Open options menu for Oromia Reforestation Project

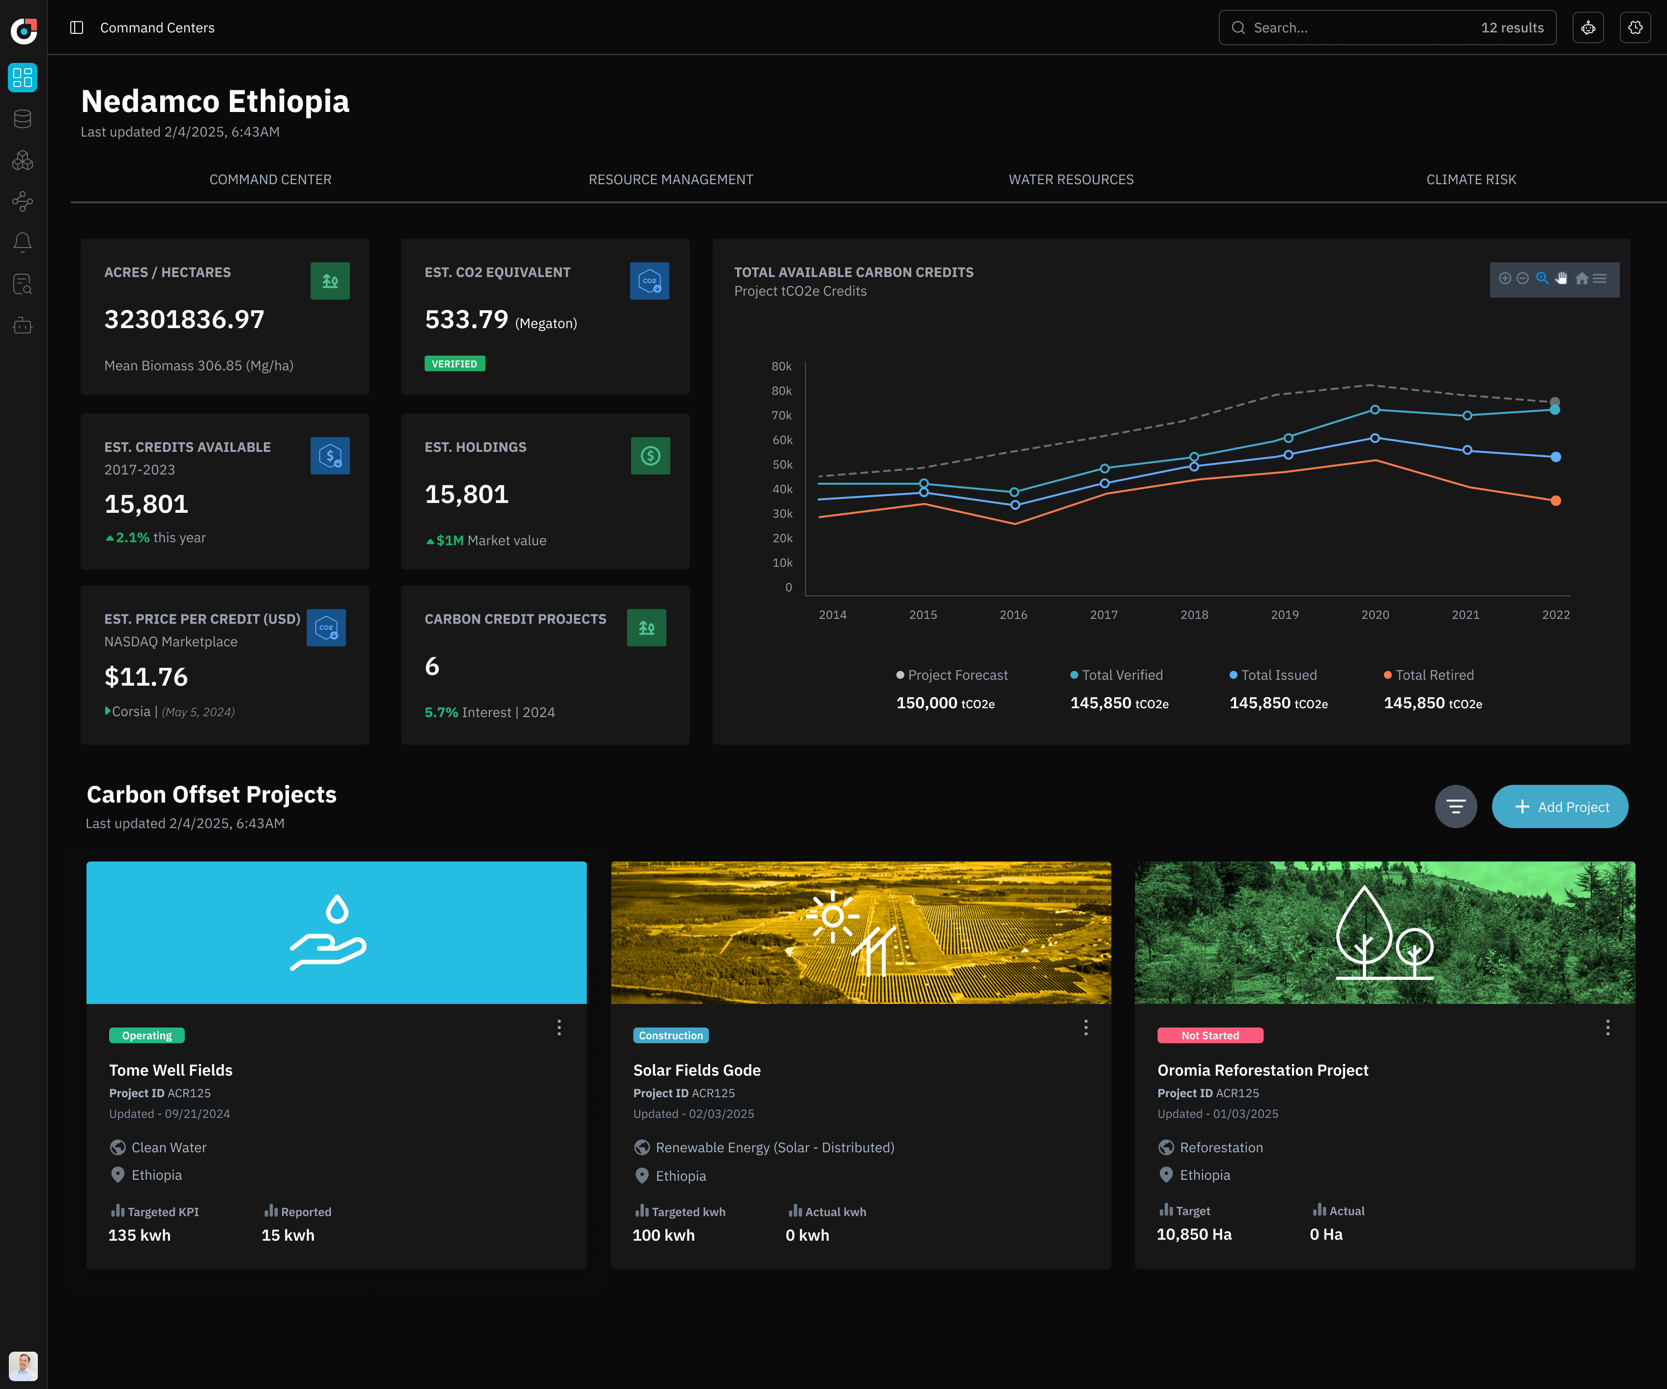click(x=1608, y=1028)
